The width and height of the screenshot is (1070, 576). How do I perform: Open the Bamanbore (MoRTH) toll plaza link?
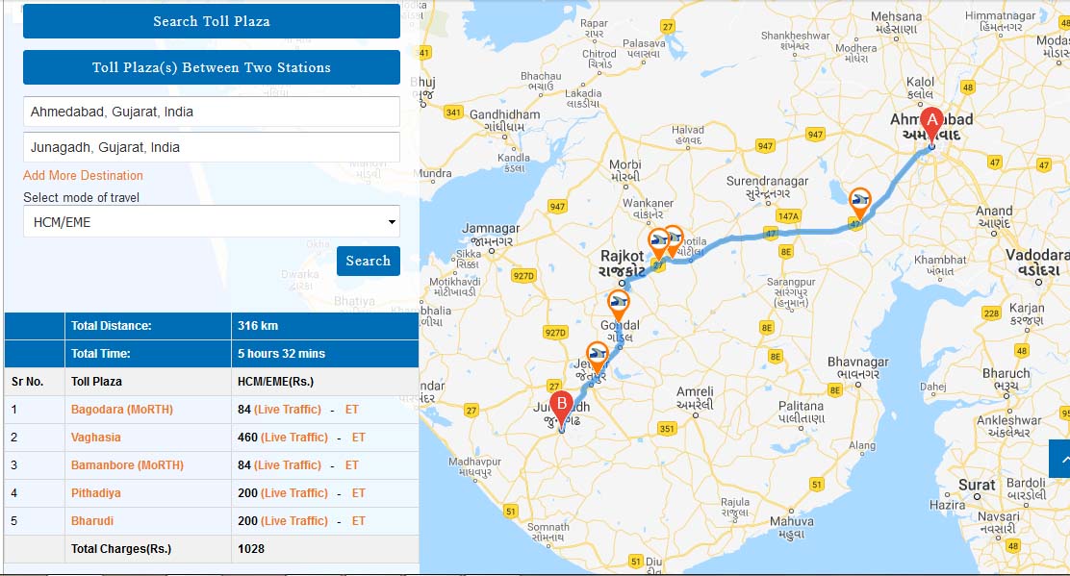125,465
